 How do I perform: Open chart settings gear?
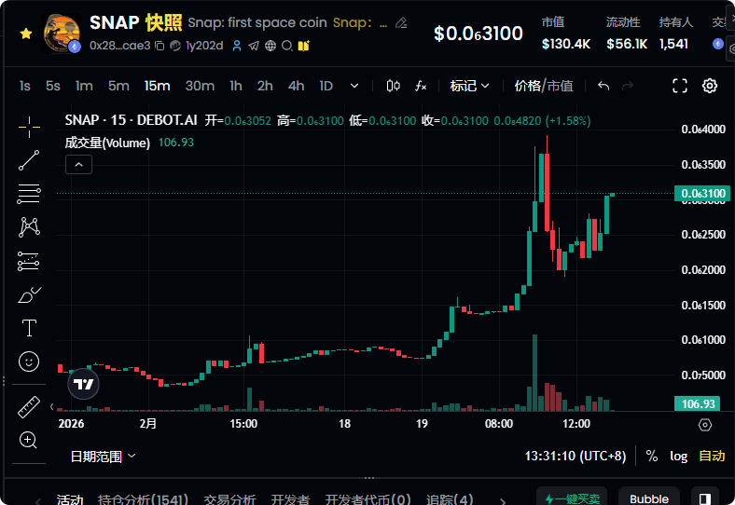tap(710, 86)
